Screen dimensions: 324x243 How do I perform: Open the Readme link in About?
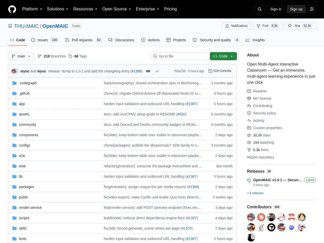pos(257,91)
